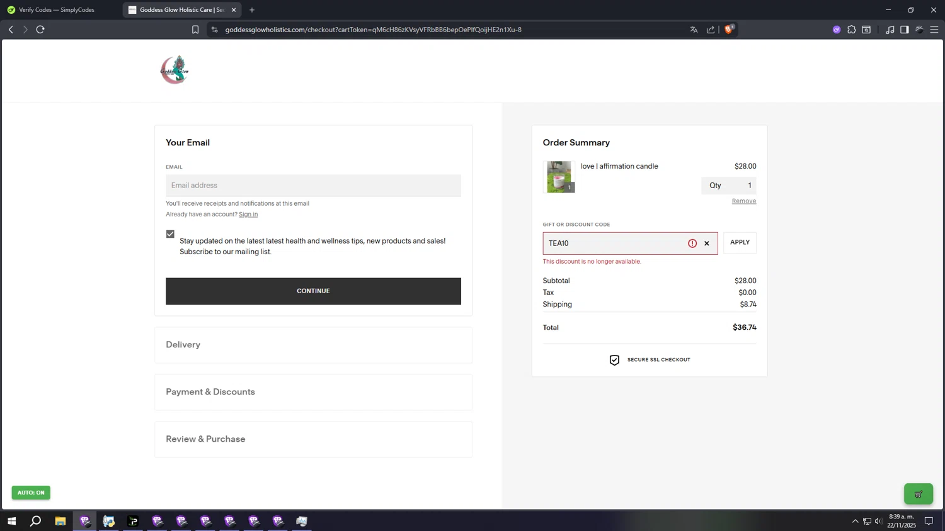Open the browser main menu

tap(934, 30)
